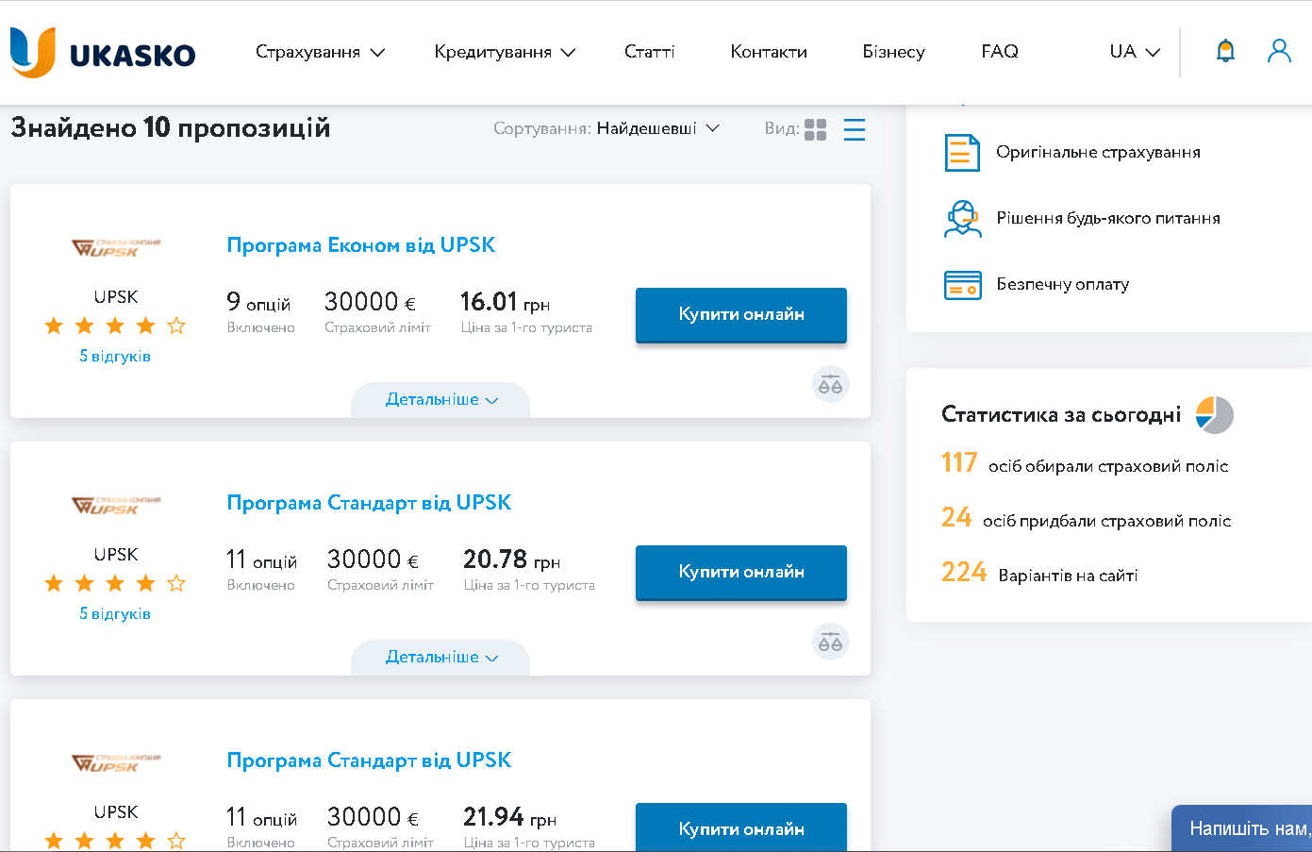Click Оригінальне страхування text
Image resolution: width=1312 pixels, height=852 pixels.
pyautogui.click(x=1099, y=153)
